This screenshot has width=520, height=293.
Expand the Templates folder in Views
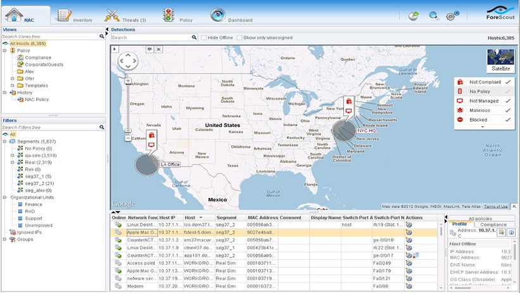11,85
